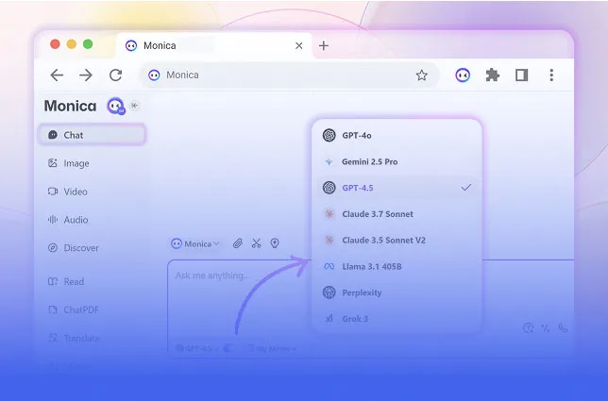Click the slash-style icon left of the phone icon

pyautogui.click(x=546, y=328)
